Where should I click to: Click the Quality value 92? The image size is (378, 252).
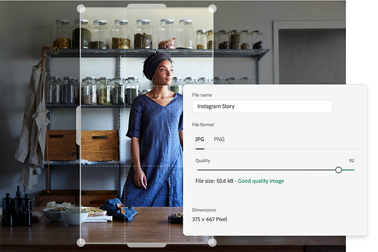pyautogui.click(x=352, y=161)
